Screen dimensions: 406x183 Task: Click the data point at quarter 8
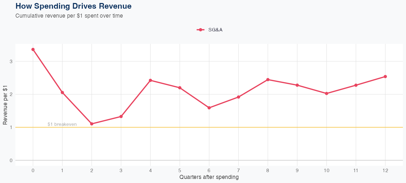pyautogui.click(x=268, y=79)
